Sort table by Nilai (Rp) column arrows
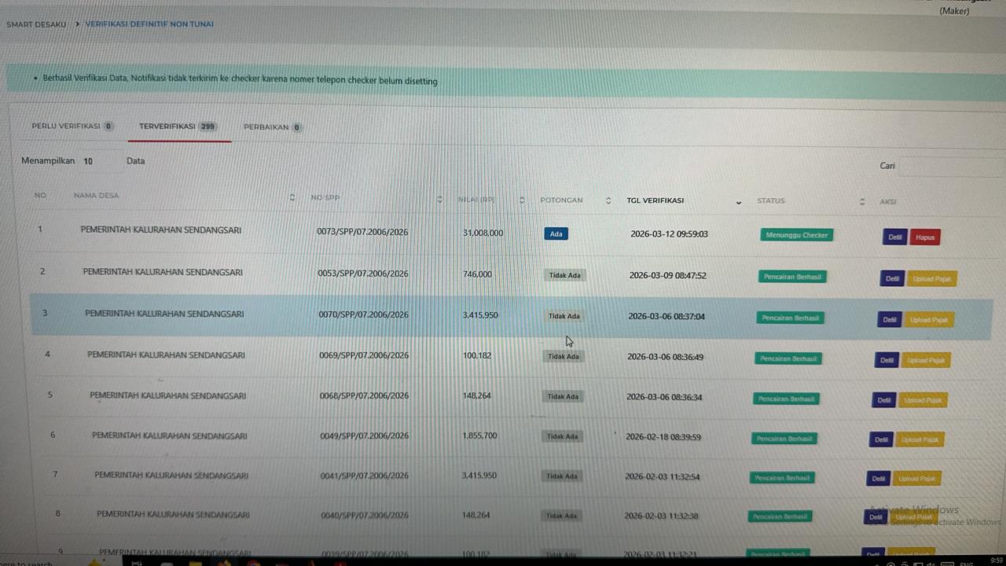The image size is (1006, 566). click(x=522, y=200)
